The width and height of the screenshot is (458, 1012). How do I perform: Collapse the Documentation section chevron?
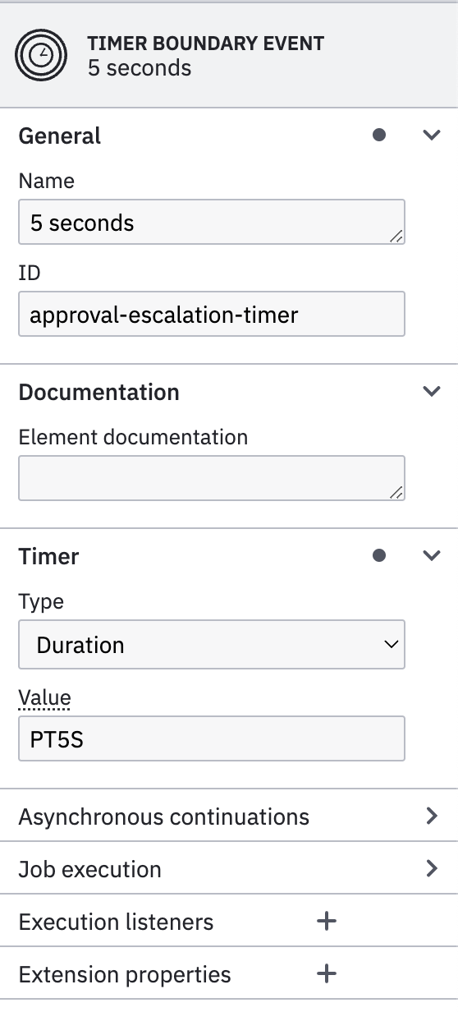(x=432, y=392)
